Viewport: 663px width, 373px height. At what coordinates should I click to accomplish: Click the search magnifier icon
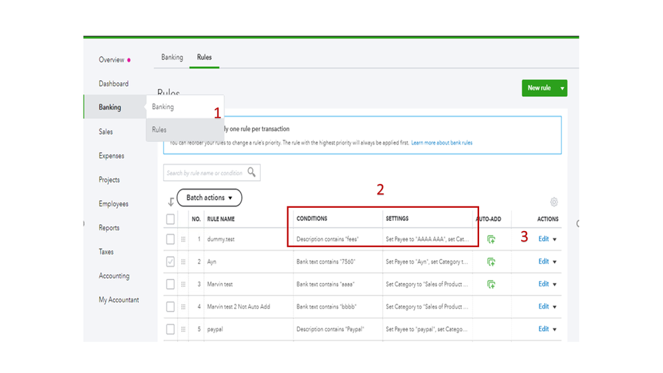[252, 173]
